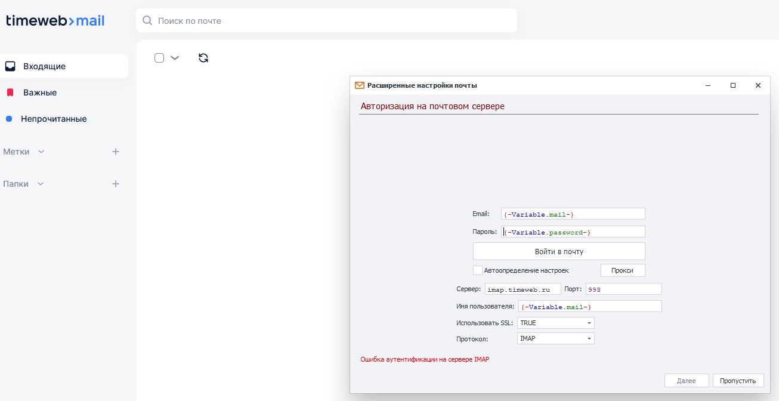Tick the select-all messages checkbox

point(159,58)
